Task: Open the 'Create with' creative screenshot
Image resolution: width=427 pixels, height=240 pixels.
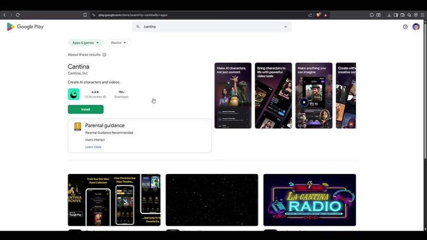Action: click(346, 96)
